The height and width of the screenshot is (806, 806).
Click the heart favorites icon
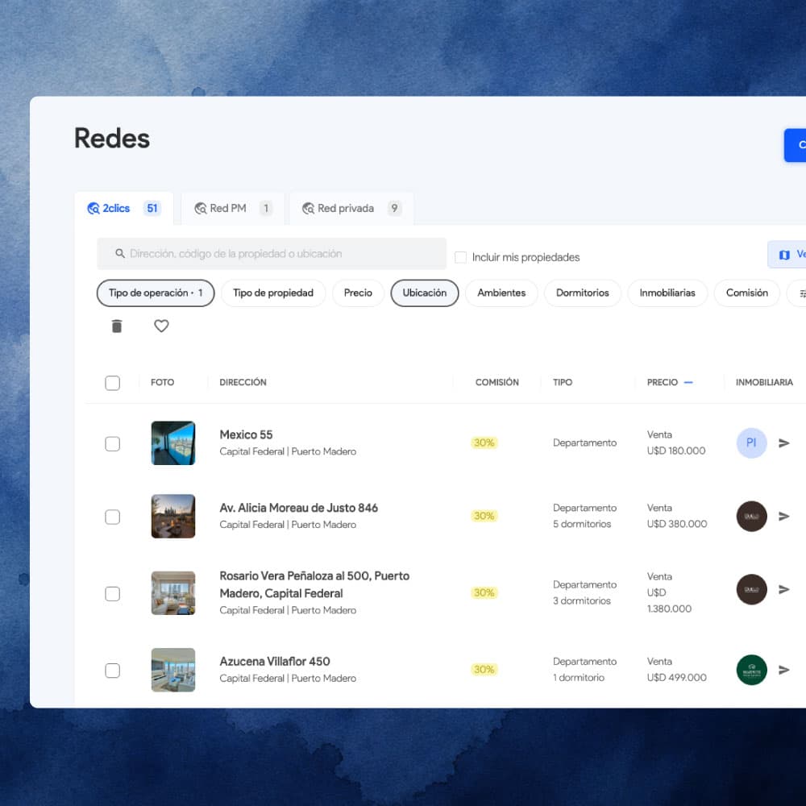161,326
